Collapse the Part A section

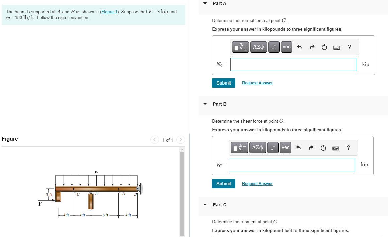coord(205,3)
